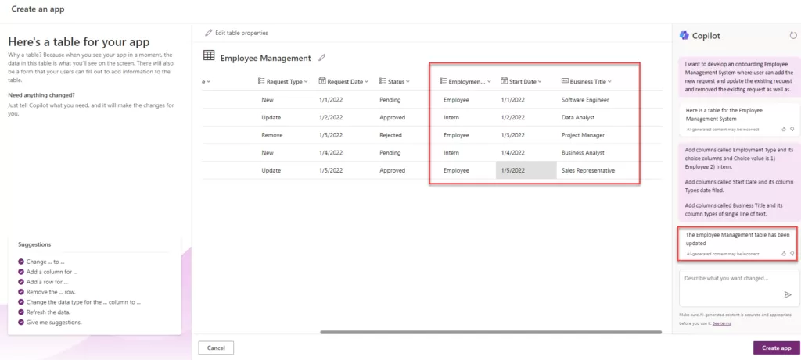Viewport: 801px width, 360px height.
Task: Click the Create app button
Action: click(x=776, y=348)
